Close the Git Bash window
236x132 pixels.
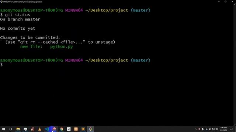pos(232,1)
